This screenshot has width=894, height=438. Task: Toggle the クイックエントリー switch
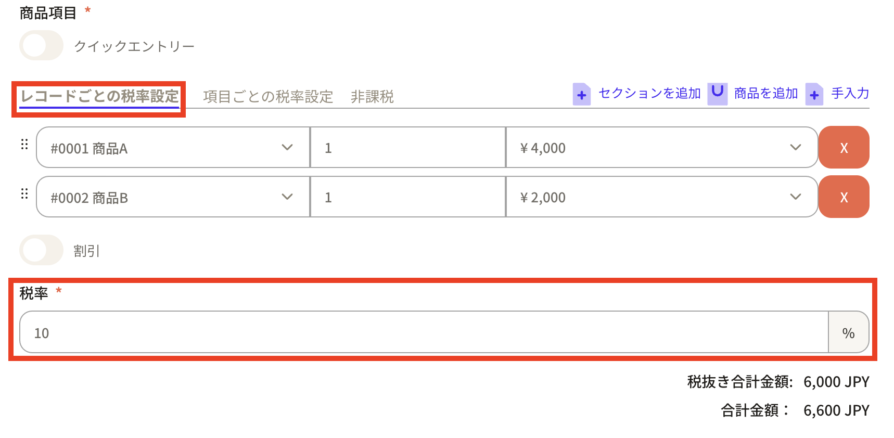41,46
